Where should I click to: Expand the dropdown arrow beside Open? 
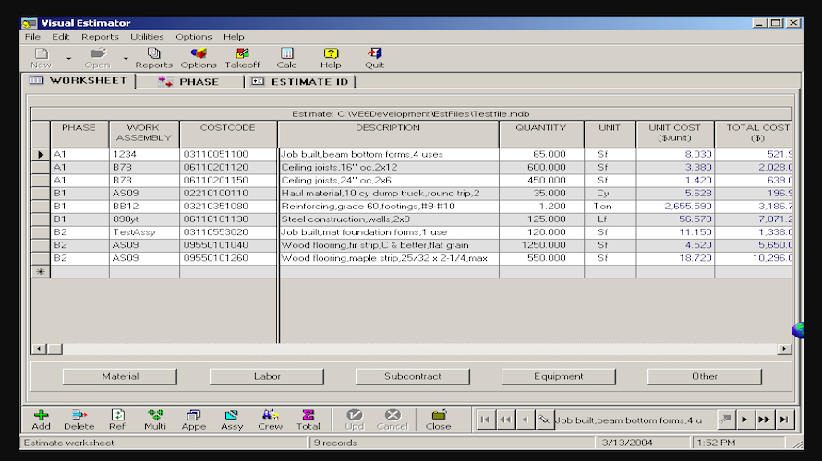tap(126, 58)
